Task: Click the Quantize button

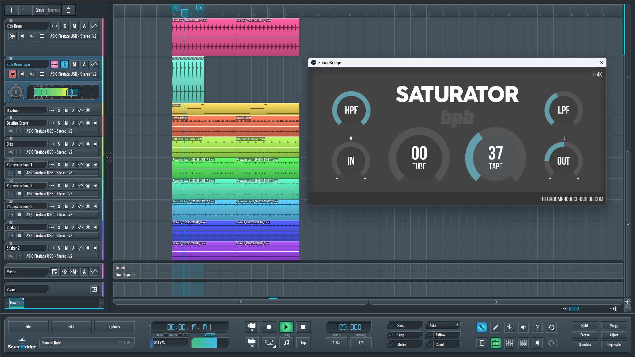Action: click(x=585, y=345)
